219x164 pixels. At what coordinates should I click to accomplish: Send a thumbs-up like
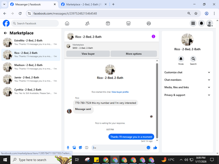155,148
